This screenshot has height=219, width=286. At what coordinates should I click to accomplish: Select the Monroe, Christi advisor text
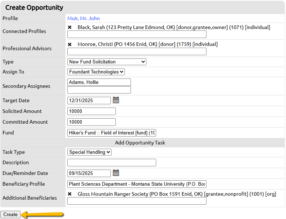click(147, 44)
